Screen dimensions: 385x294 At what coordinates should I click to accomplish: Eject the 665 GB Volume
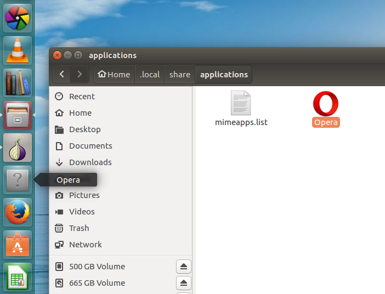[x=184, y=283]
